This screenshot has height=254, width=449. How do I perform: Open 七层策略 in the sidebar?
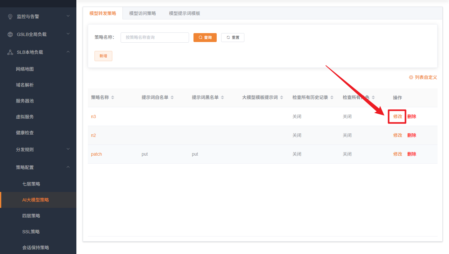tap(31, 184)
